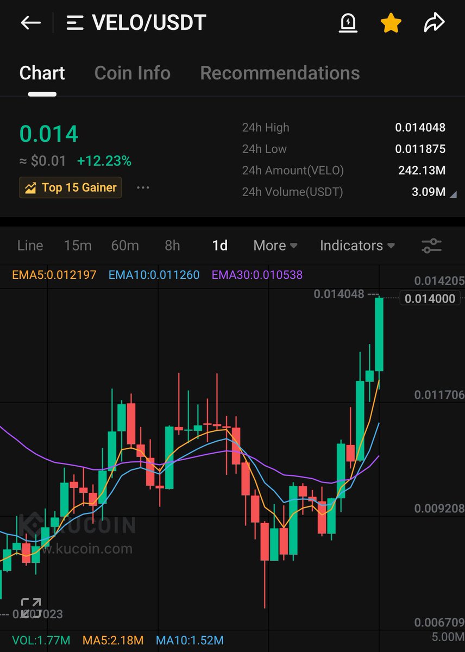Open the Indicators dropdown
Screen dimensions: 465x652
tap(357, 246)
